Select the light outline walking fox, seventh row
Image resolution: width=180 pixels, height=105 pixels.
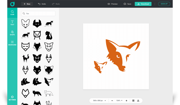point(49,93)
